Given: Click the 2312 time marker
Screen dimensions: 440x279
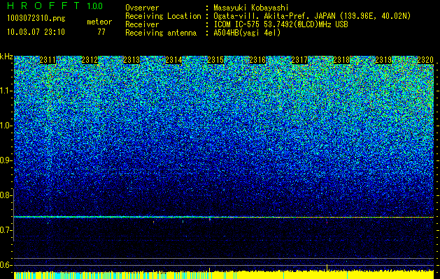Looking at the screenshot, I should click(x=90, y=60).
